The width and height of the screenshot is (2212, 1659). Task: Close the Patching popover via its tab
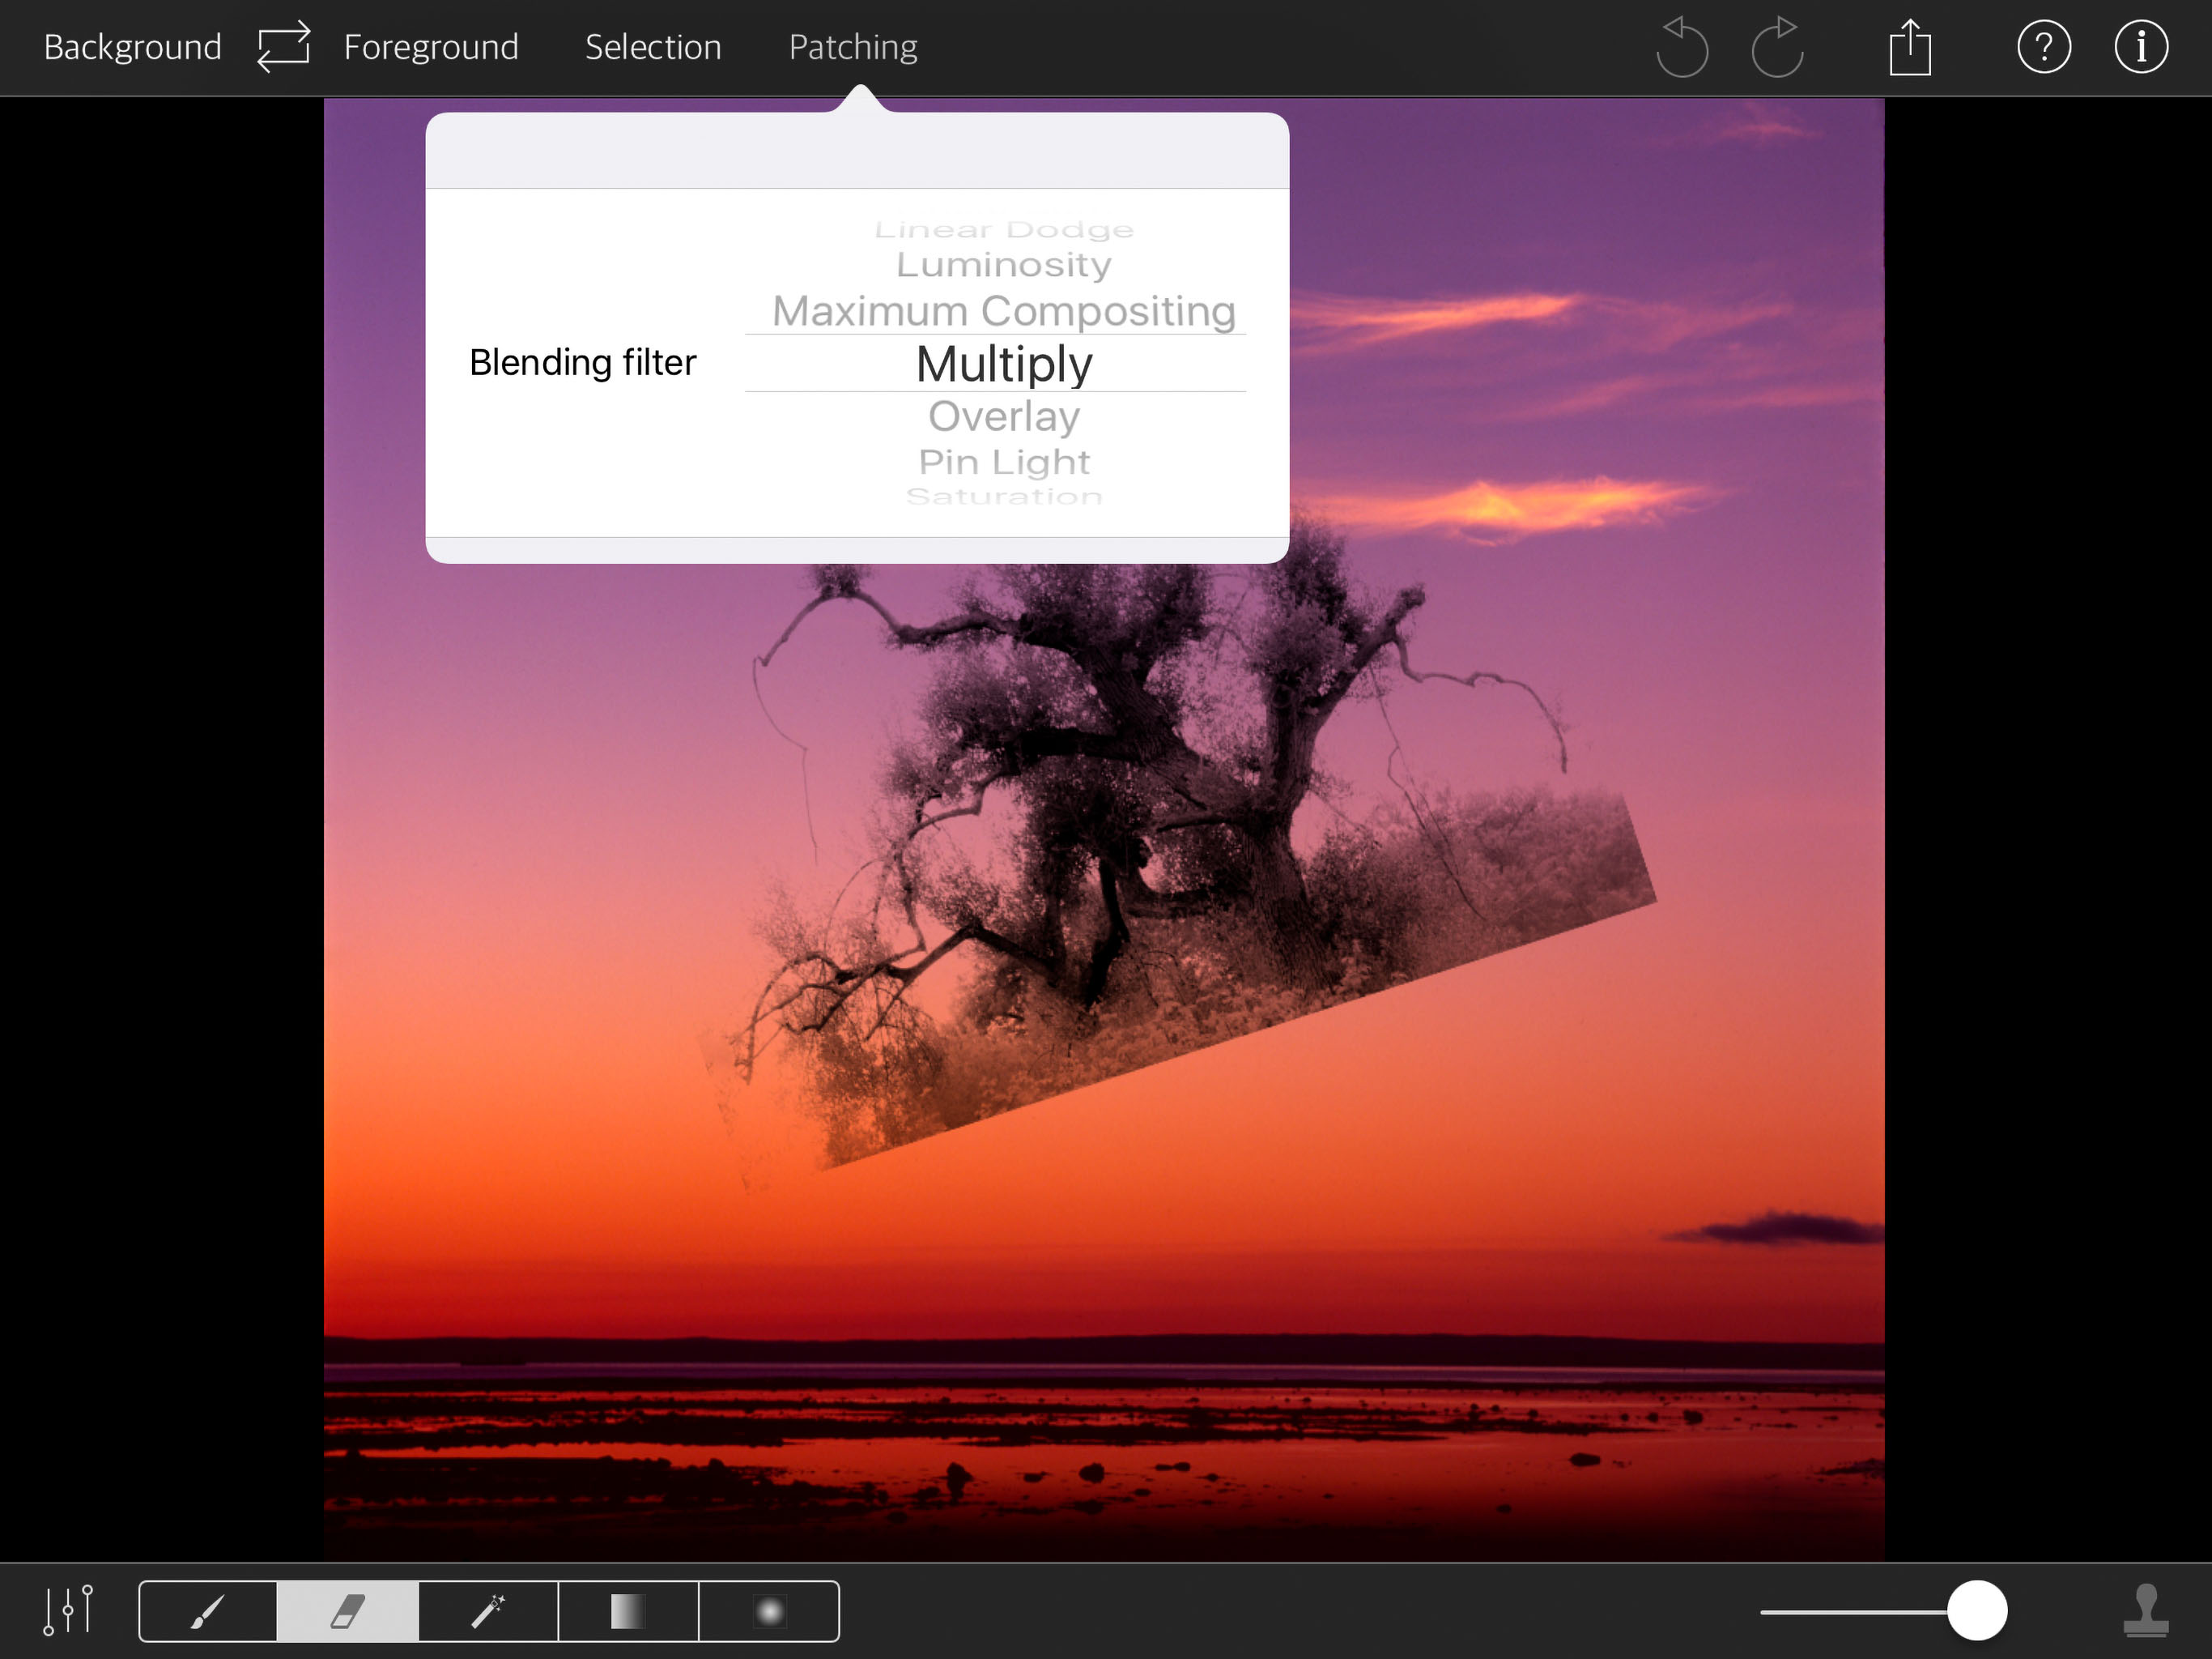(x=853, y=47)
